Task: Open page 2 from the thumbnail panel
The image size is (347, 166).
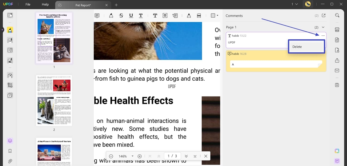Action: click(54, 101)
